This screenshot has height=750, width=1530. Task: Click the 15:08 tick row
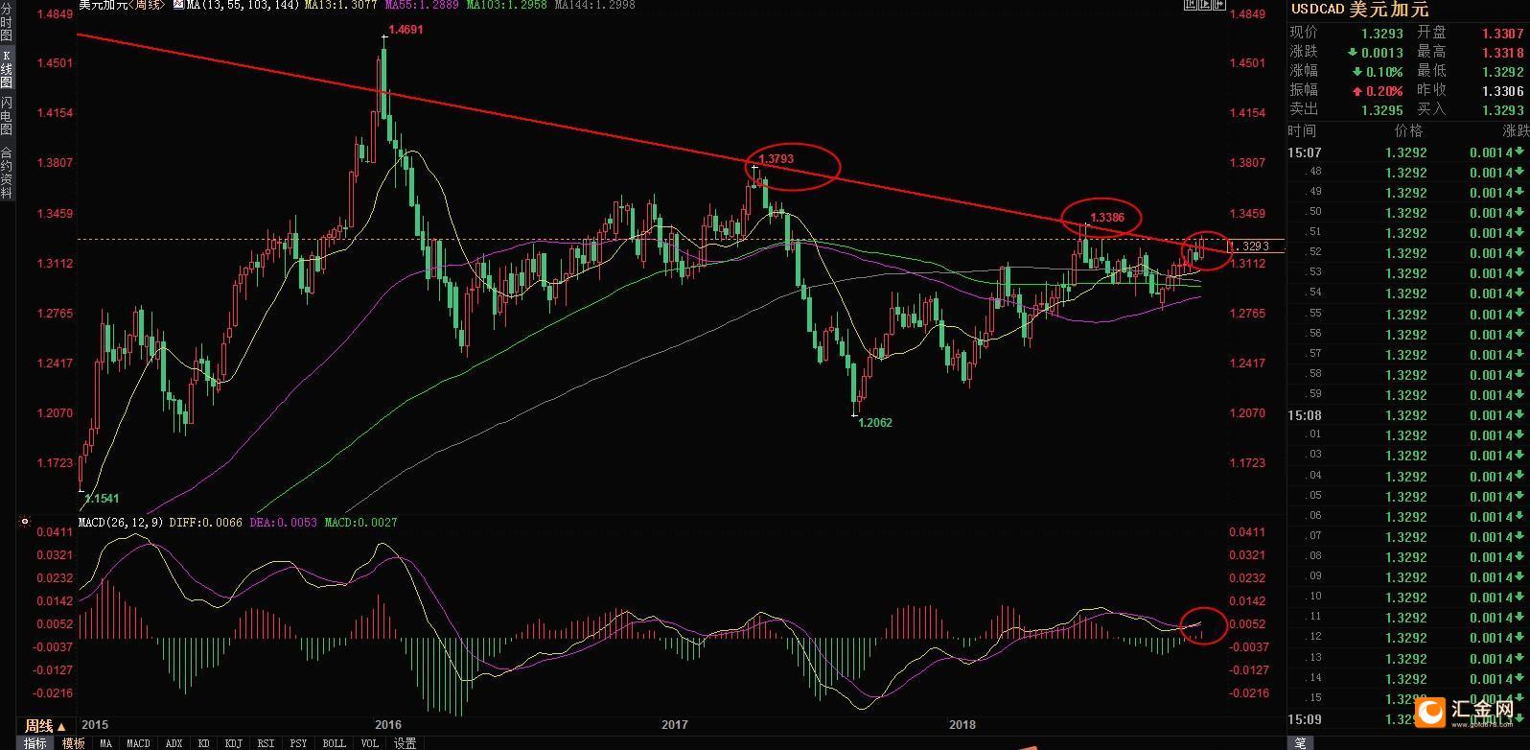(1407, 415)
